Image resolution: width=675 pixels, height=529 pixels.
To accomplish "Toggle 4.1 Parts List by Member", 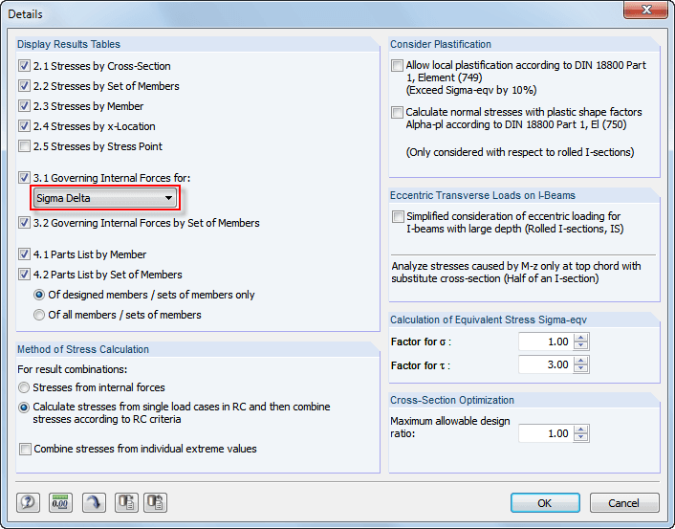I will tap(24, 254).
